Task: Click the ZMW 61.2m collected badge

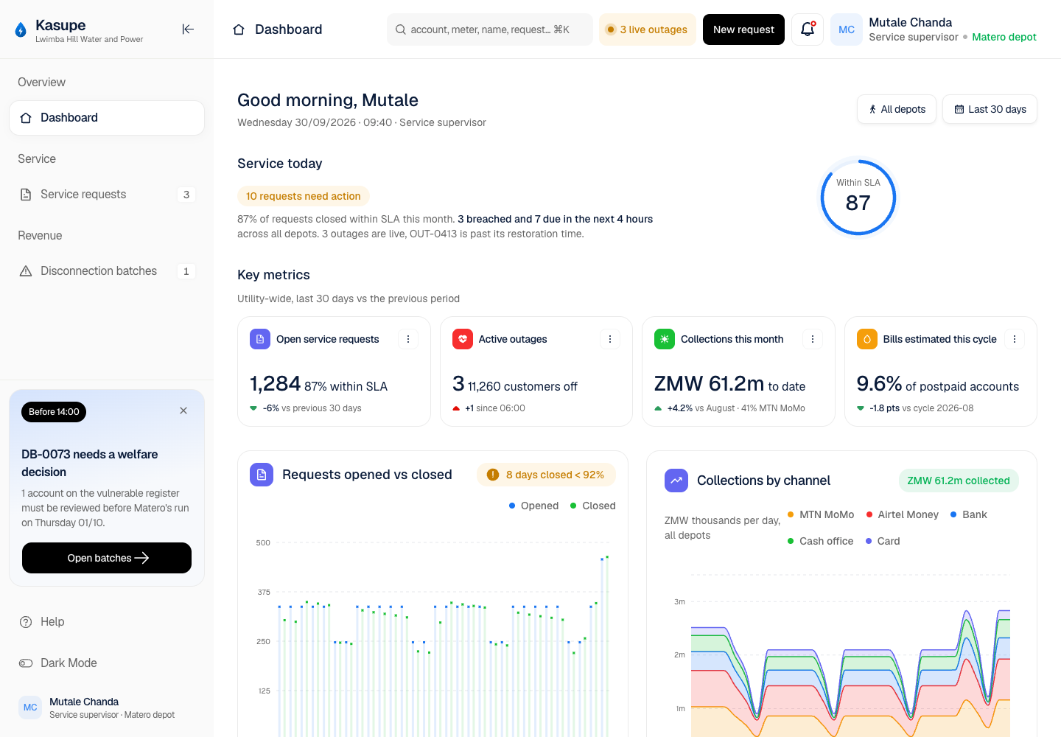Action: (959, 481)
